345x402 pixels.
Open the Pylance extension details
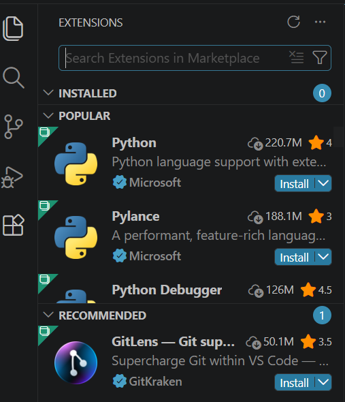[135, 217]
